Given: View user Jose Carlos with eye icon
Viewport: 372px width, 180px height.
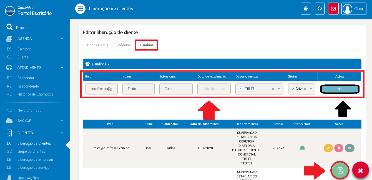Looking at the screenshot, I should tap(350, 148).
